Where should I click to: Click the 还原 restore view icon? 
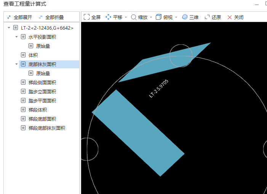[x=207, y=17]
